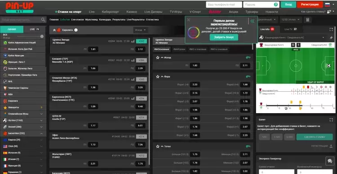Image resolution: width=337 pixels, height=174 pixels.
Task: Click the help icon in password field
Action: click(276, 4)
